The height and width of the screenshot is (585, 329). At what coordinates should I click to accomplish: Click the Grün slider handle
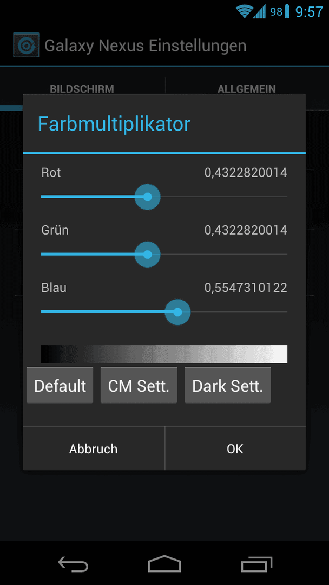point(148,255)
